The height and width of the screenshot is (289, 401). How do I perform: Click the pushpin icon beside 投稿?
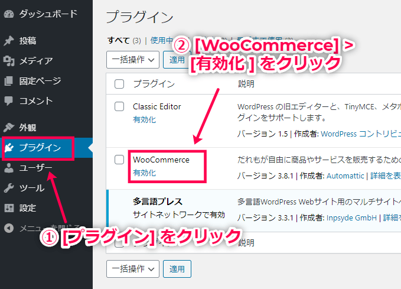tap(9, 41)
